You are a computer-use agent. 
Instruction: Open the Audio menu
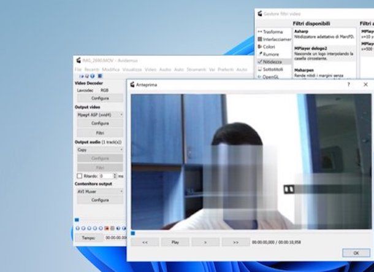coord(166,69)
